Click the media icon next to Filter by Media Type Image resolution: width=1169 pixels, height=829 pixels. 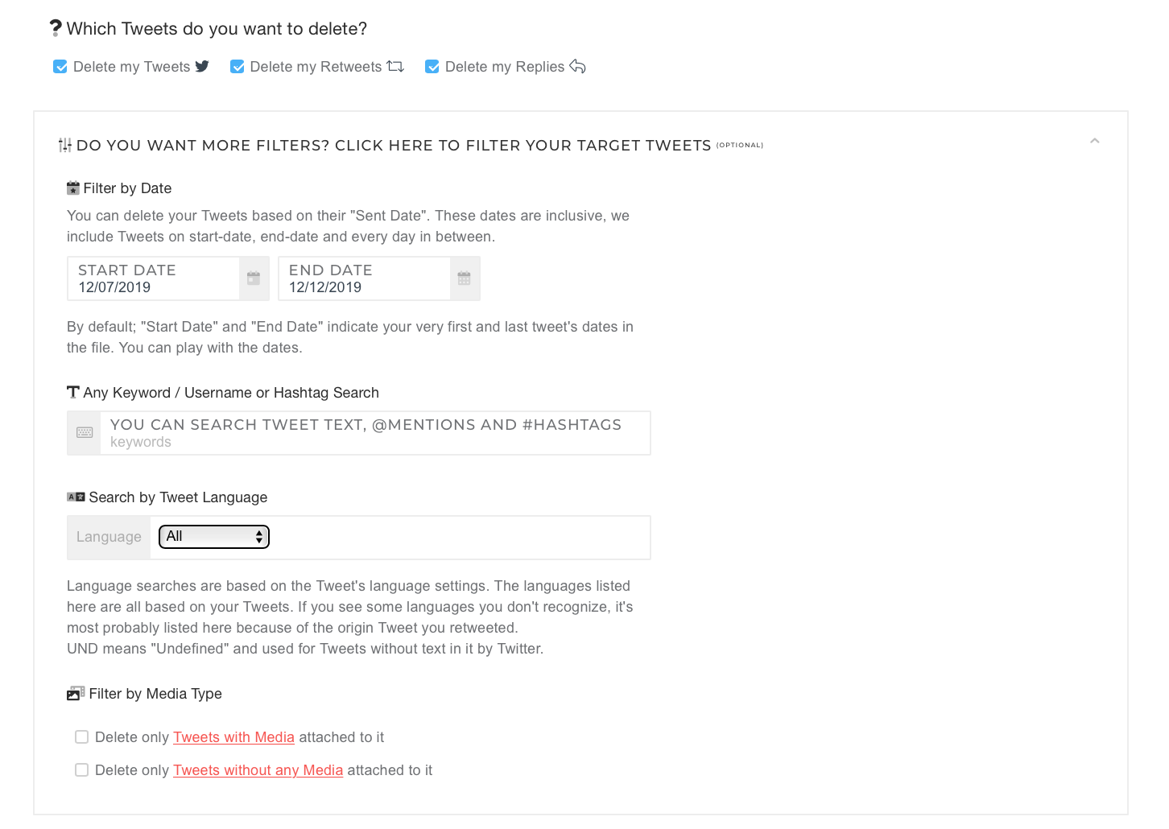coord(75,693)
